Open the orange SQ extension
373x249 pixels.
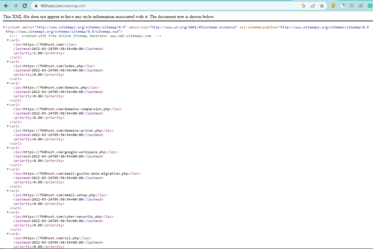[334, 6]
